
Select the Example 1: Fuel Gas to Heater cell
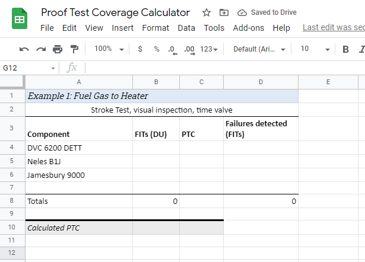(162, 96)
